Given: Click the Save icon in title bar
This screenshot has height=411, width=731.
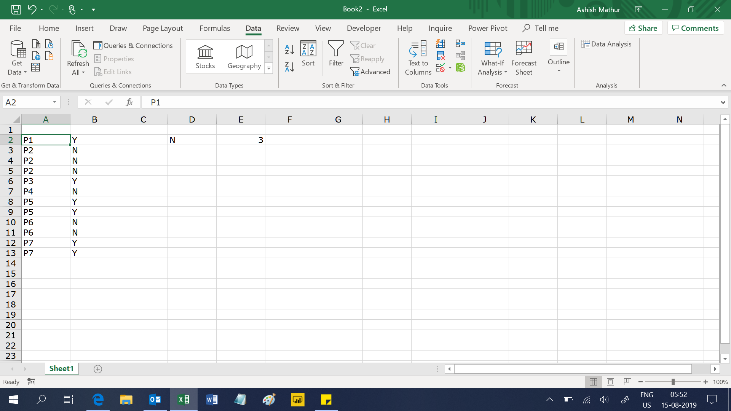Looking at the screenshot, I should [16, 10].
